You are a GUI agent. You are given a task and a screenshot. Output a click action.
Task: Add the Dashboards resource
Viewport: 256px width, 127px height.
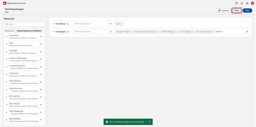click(x=41, y=75)
